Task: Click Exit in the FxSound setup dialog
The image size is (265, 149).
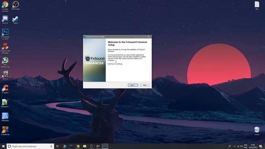Action: [x=145, y=85]
